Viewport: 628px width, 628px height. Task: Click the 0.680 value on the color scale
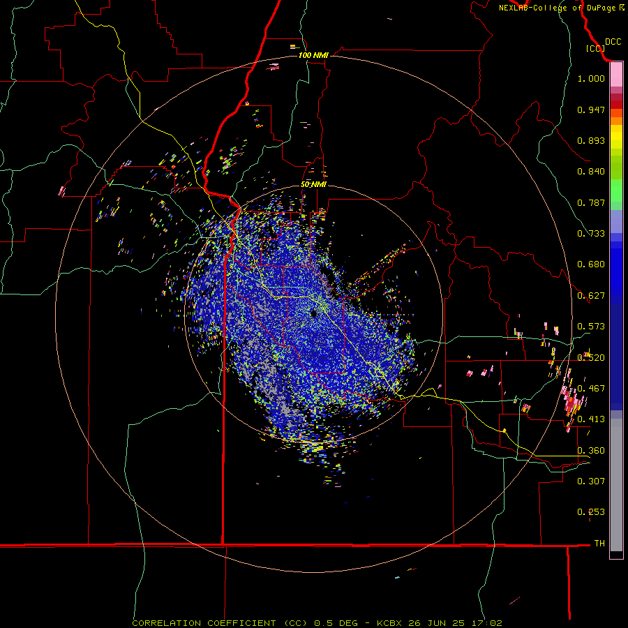[591, 264]
